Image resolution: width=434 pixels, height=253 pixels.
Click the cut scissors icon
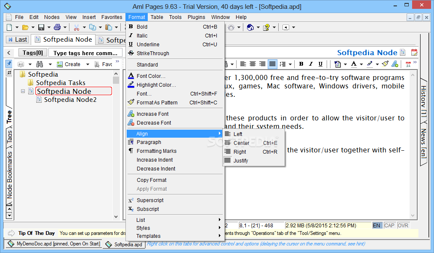click(76, 27)
